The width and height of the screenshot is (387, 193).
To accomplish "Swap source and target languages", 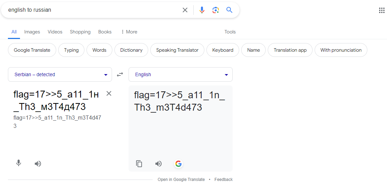I will coord(120,74).
